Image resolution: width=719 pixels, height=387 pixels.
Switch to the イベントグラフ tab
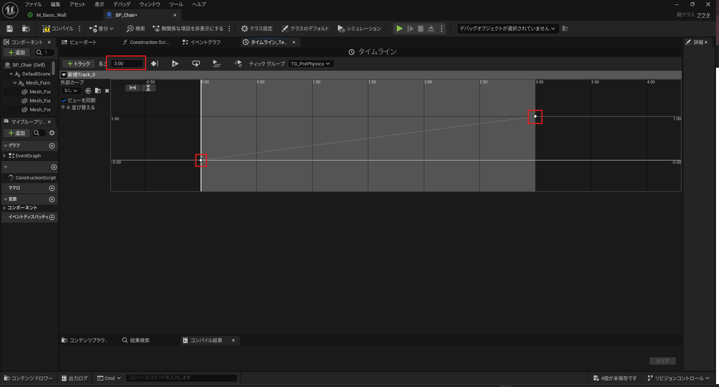pos(202,42)
